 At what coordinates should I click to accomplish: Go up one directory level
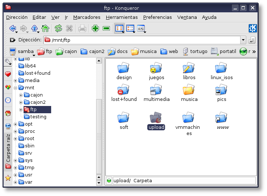34,28
